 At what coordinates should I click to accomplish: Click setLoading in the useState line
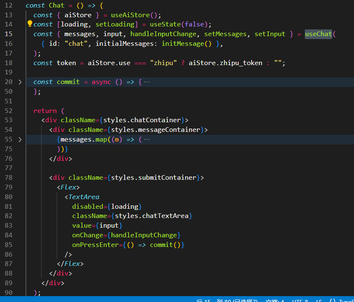click(115, 24)
